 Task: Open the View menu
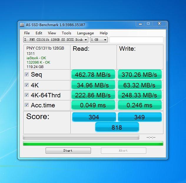[x=52, y=33]
